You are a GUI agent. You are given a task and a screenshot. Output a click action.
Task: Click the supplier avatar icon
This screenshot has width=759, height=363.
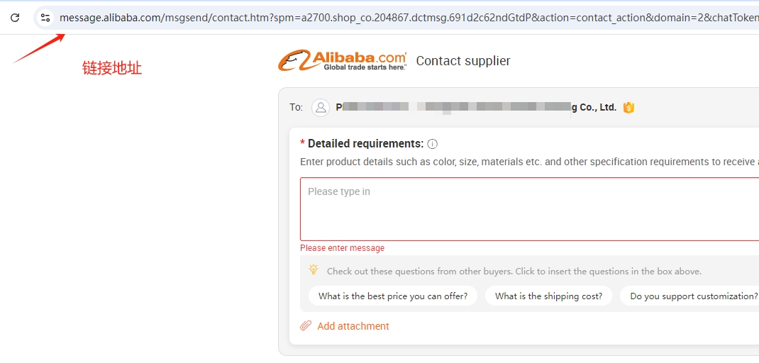pyautogui.click(x=321, y=108)
